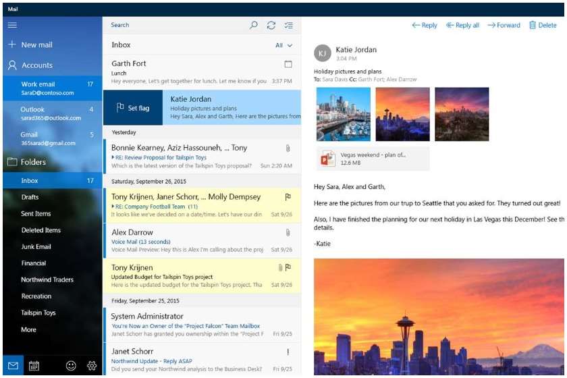Open the first Seattle harbor photo thumbnail
The height and width of the screenshot is (378, 567).
343,114
